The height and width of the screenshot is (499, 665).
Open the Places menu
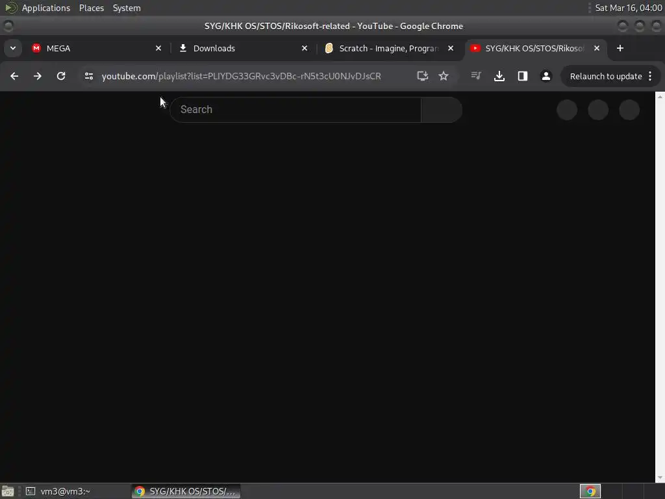pyautogui.click(x=91, y=8)
